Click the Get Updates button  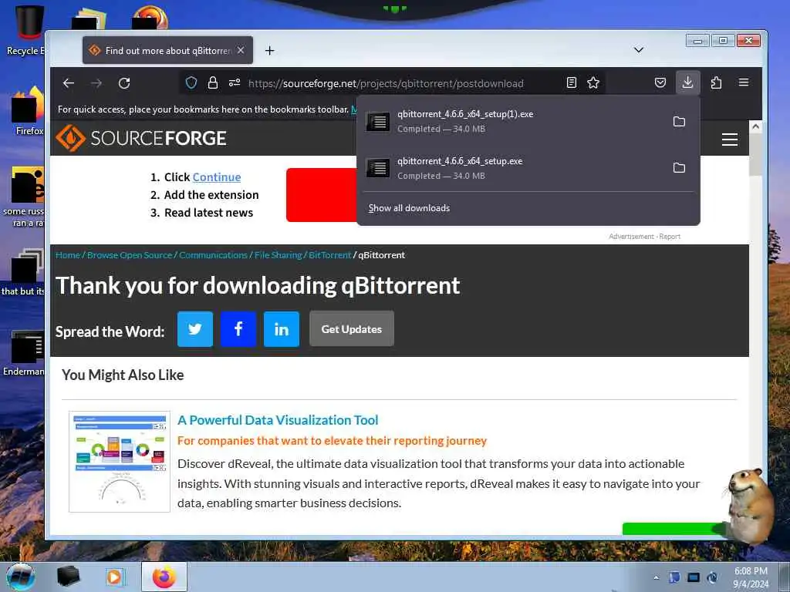pos(352,328)
